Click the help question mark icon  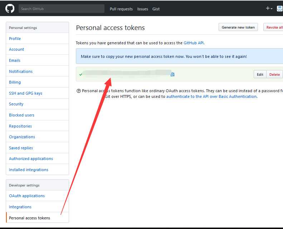tap(78, 91)
